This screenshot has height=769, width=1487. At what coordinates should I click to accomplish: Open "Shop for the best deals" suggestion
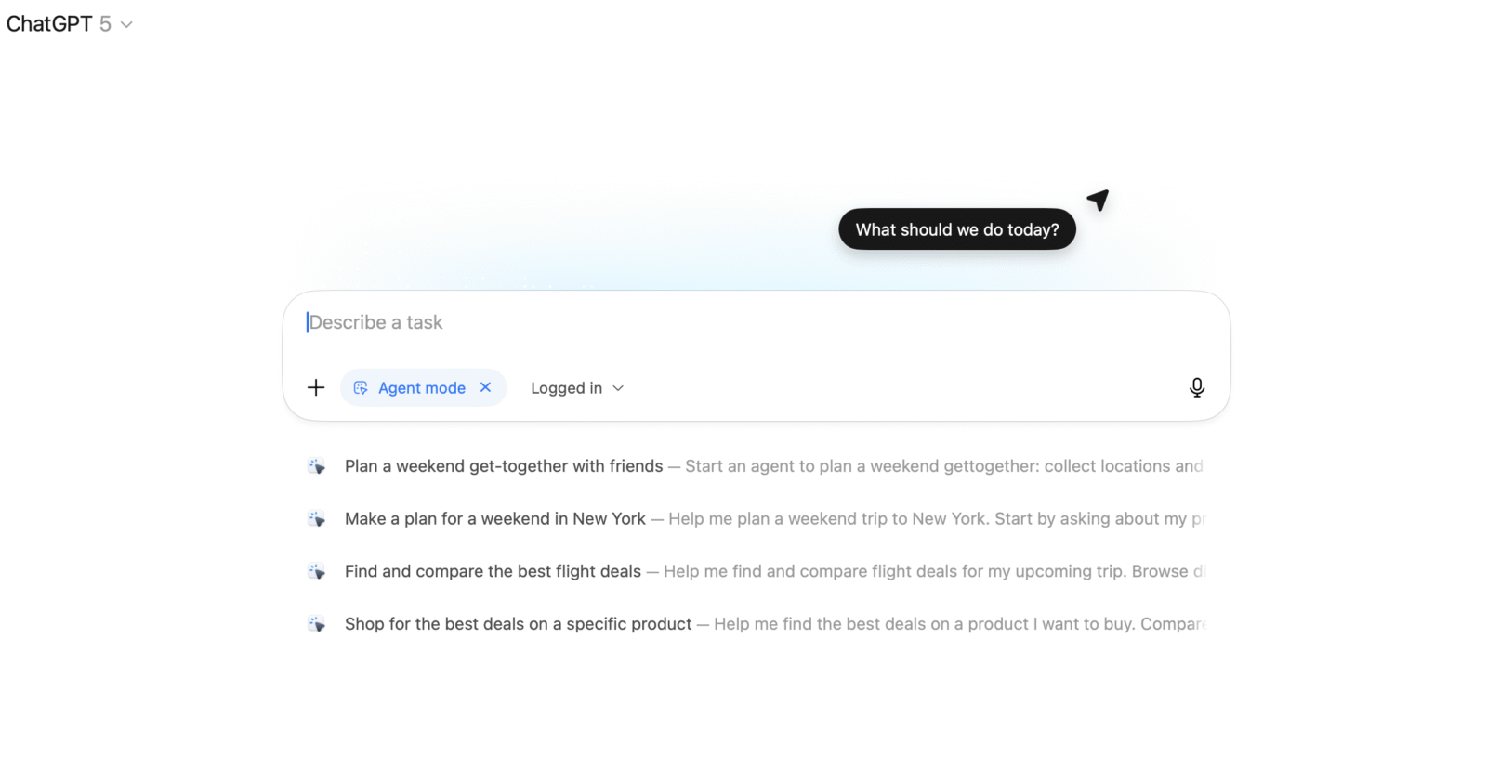click(x=518, y=625)
